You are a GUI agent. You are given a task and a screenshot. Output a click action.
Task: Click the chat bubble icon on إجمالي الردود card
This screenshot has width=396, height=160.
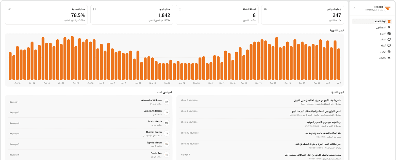94,9
